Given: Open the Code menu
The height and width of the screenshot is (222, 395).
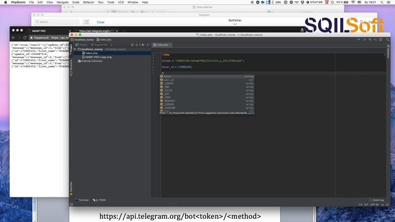Looking at the screenshot, I should pyautogui.click(x=75, y=2).
